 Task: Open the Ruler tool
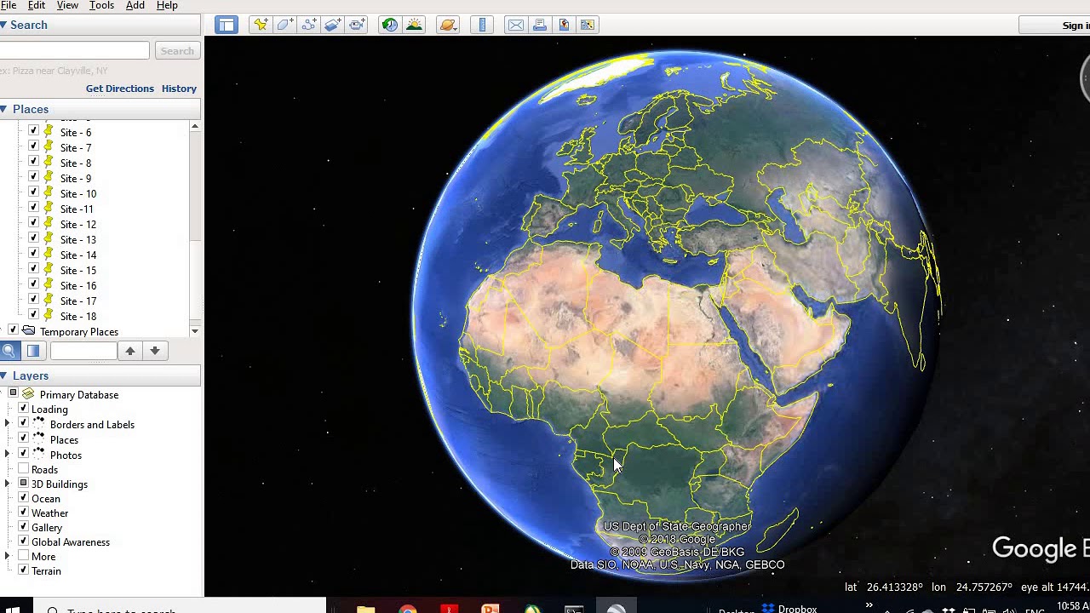482,25
